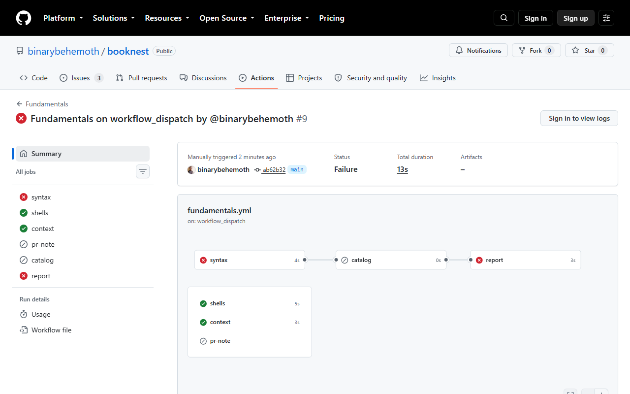
Task: Open the syntax job node in the workflow graph
Action: pos(250,260)
